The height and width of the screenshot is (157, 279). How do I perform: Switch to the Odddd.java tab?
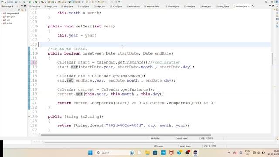click(172, 7)
